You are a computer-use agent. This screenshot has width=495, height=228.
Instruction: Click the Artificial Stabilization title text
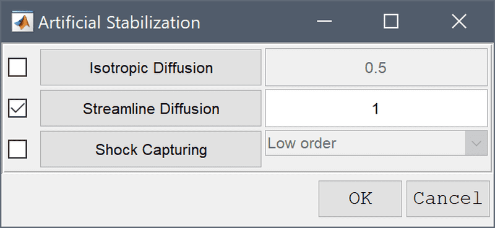(119, 23)
